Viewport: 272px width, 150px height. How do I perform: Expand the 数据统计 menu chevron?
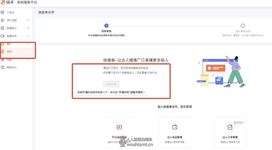click(28, 28)
